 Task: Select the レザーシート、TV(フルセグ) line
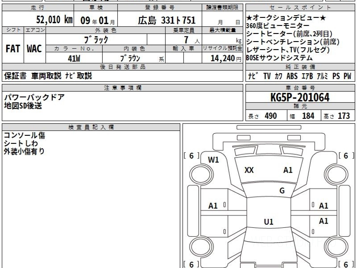pyautogui.click(x=288, y=50)
